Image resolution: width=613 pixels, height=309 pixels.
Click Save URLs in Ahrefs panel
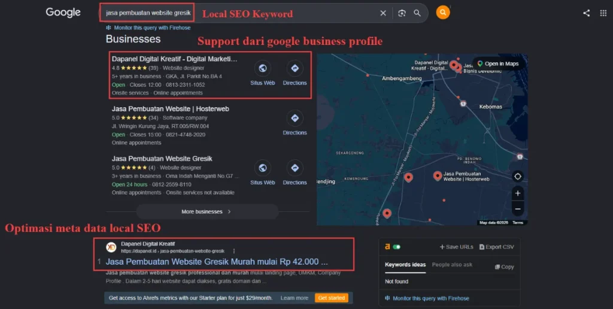456,247
